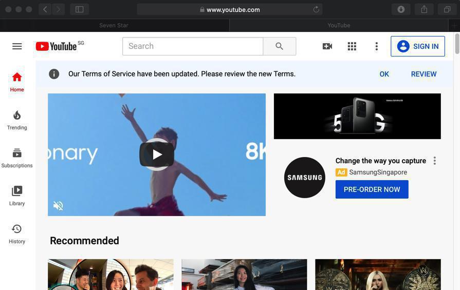Click SIGN IN button
This screenshot has height=290, width=460.
[418, 46]
